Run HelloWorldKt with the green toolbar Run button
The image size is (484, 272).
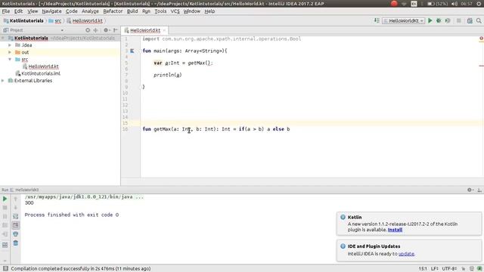430,20
